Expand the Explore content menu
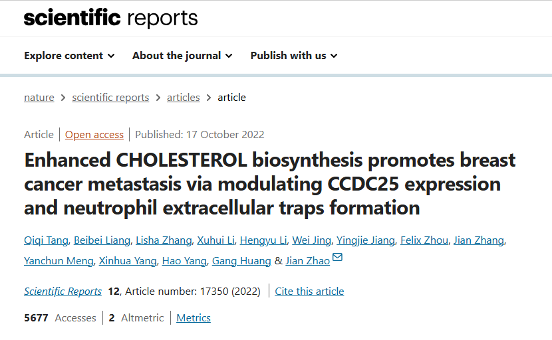The width and height of the screenshot is (552, 340). (x=69, y=56)
